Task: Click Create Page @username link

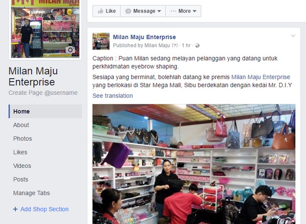Action: (x=43, y=93)
